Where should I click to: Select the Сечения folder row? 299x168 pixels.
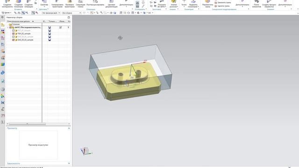coord(24,24)
